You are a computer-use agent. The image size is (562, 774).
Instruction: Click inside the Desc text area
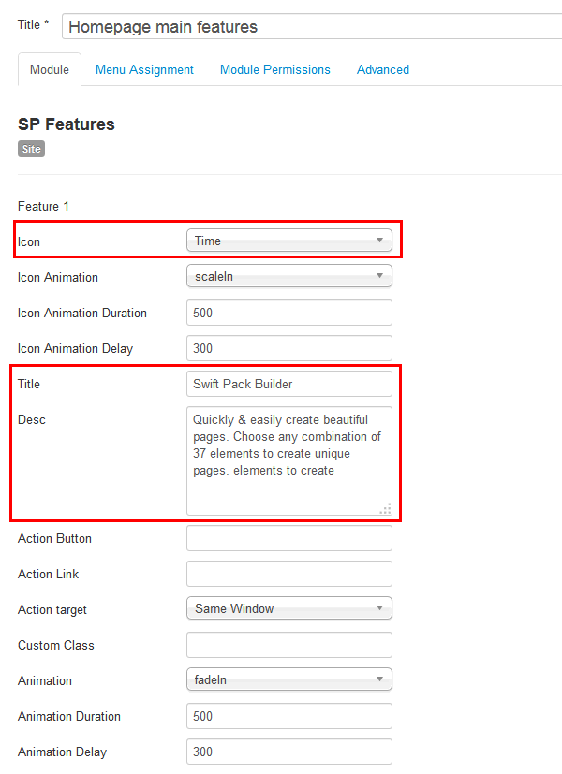click(x=288, y=460)
